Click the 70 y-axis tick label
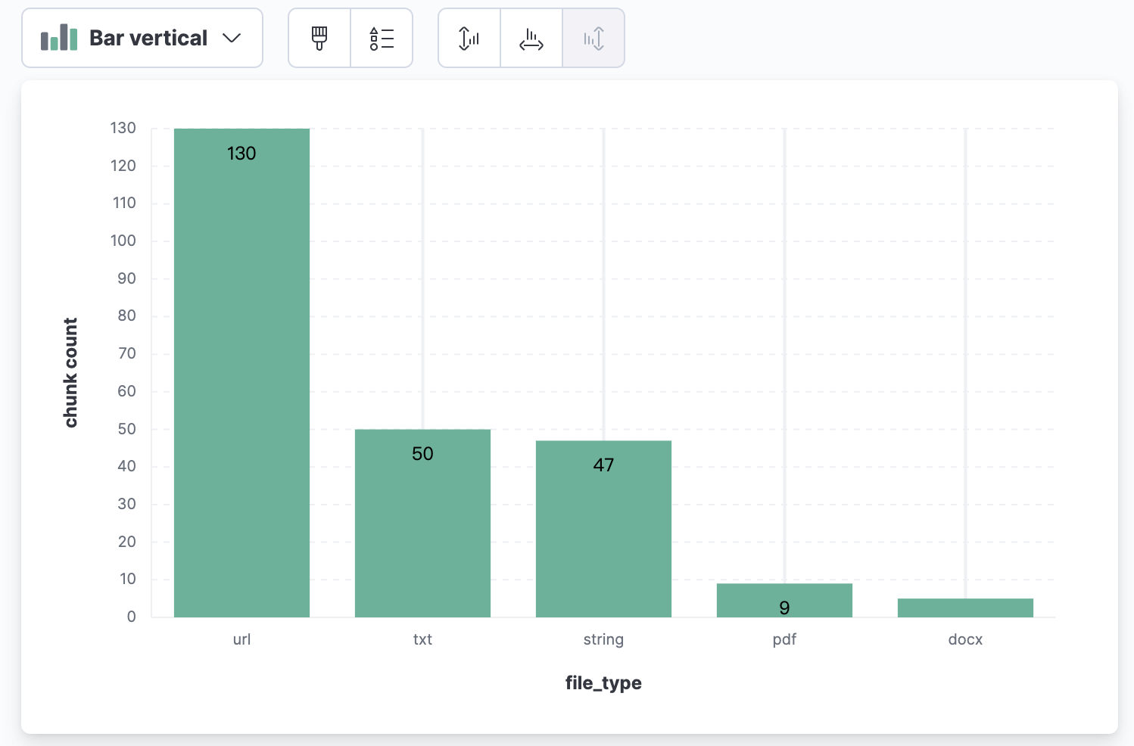 tap(126, 353)
